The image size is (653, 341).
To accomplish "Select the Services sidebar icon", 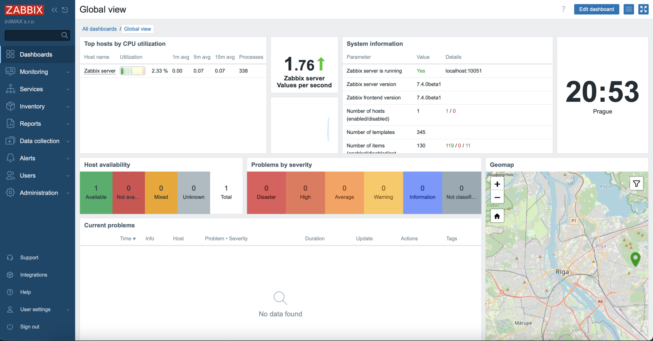I will pos(10,89).
